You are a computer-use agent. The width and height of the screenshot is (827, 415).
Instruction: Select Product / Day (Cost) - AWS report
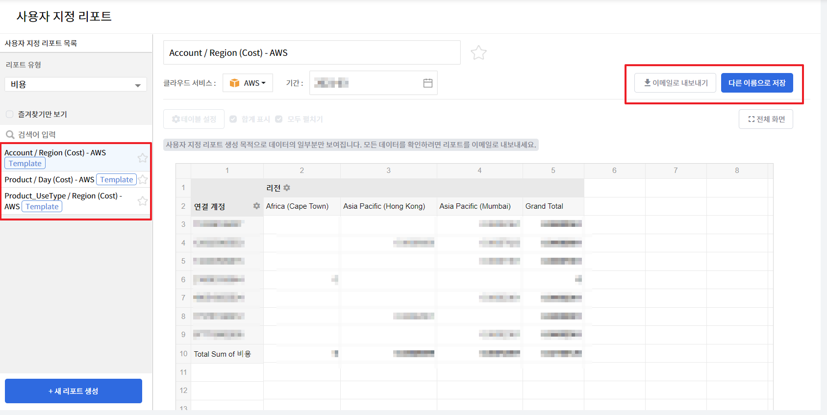click(49, 180)
